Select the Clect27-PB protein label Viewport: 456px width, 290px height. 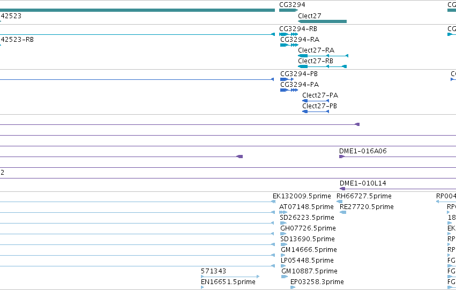pos(319,106)
